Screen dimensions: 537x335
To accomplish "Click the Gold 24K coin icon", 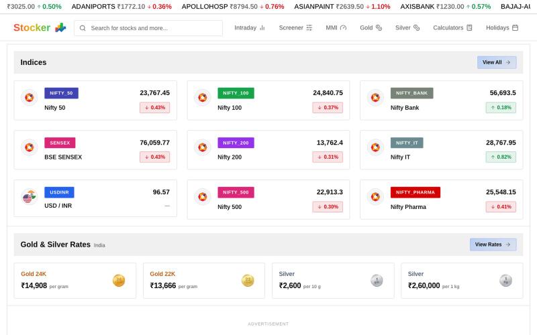I will 119,281.
